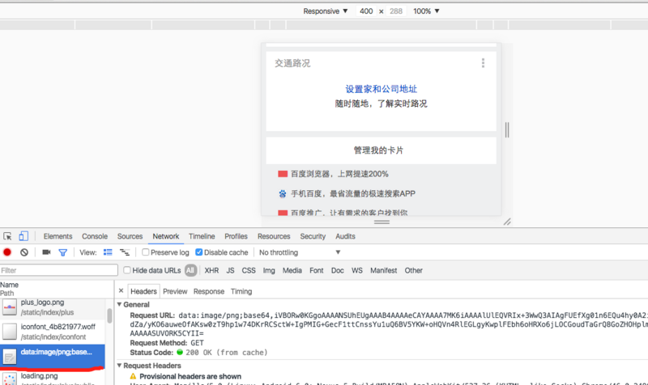Viewport: 648px width, 385px height.
Task: Filter requests by Other
Action: click(414, 270)
